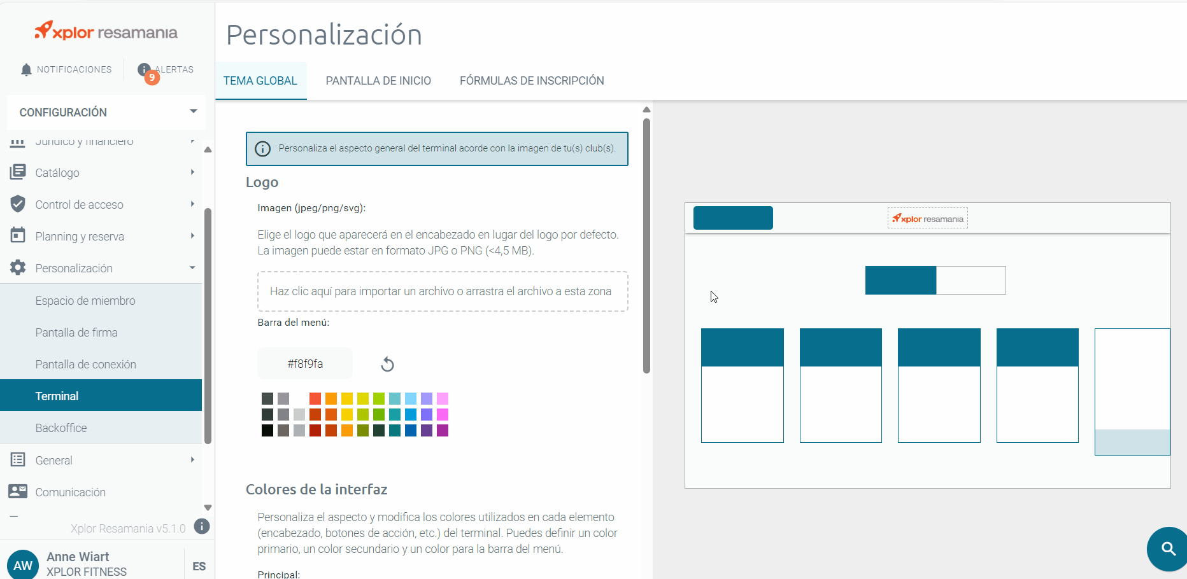The image size is (1187, 579).
Task: Click the file import drop zone
Action: tap(442, 291)
